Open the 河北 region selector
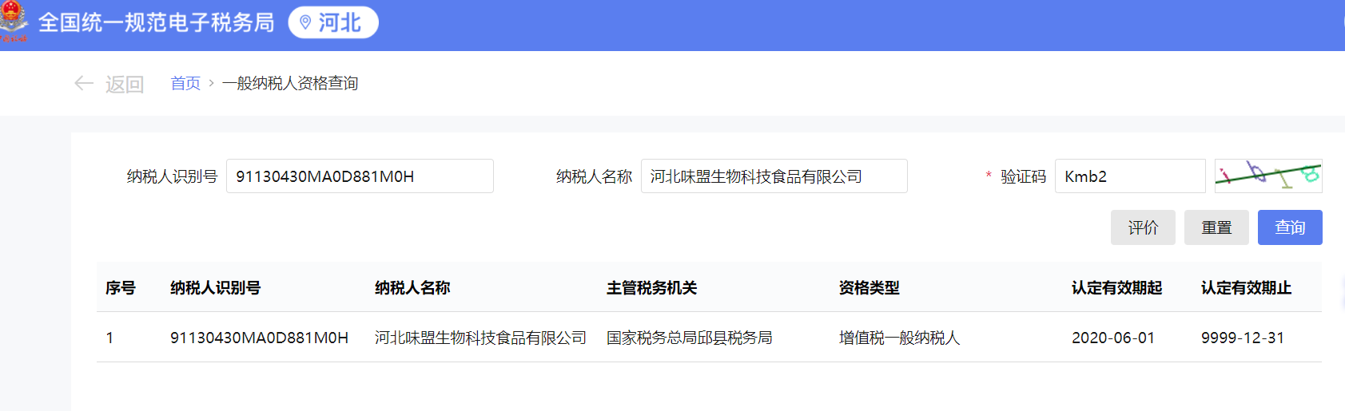 coord(333,22)
